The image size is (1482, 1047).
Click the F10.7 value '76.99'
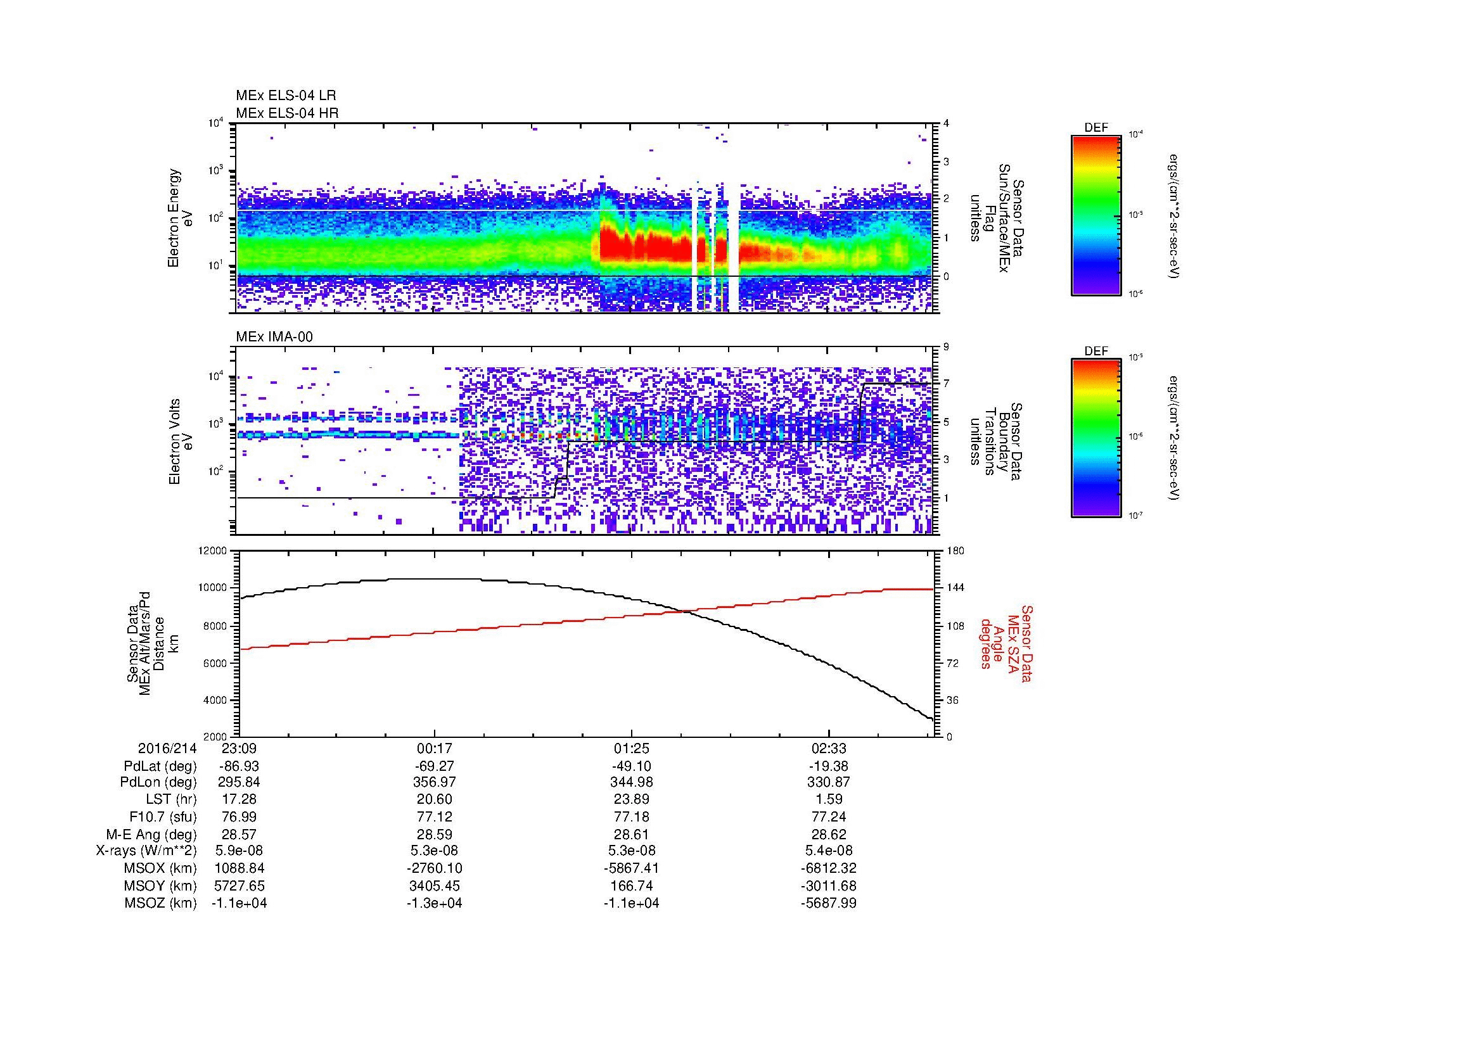tap(240, 816)
